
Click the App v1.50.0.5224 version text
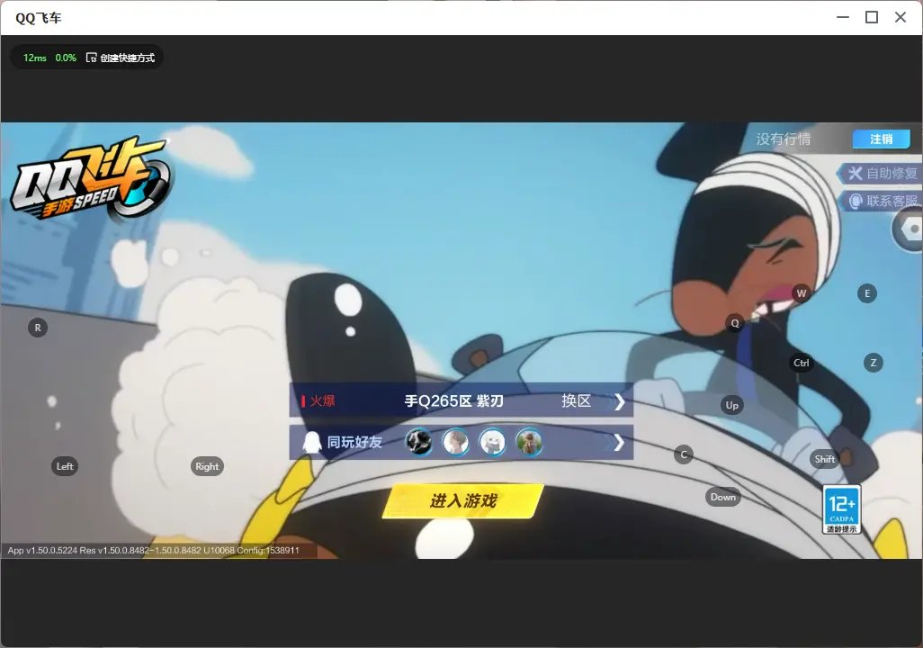pos(153,550)
